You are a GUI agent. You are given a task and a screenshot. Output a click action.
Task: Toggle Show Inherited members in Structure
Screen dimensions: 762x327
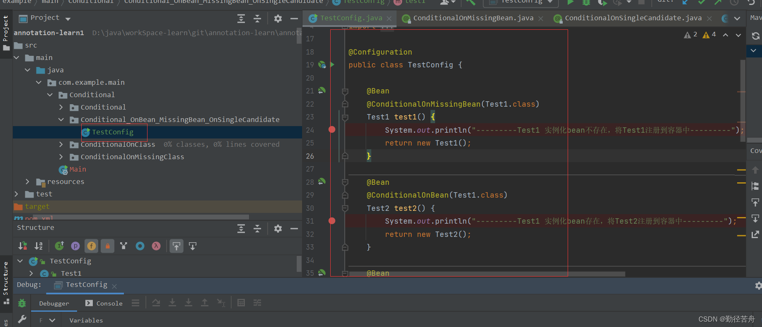point(60,246)
